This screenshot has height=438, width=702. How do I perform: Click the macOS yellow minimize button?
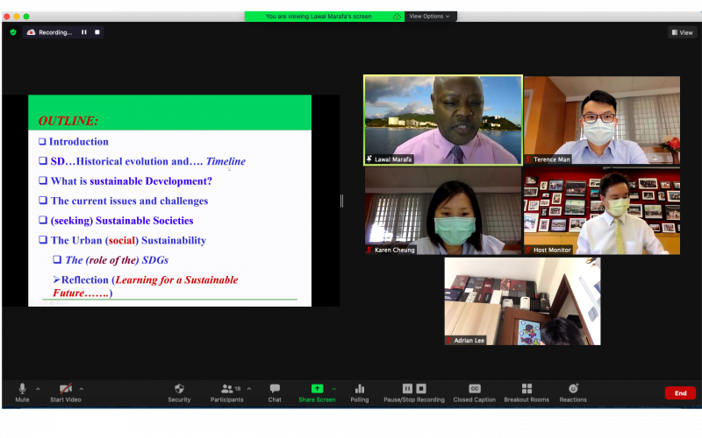pyautogui.click(x=17, y=17)
